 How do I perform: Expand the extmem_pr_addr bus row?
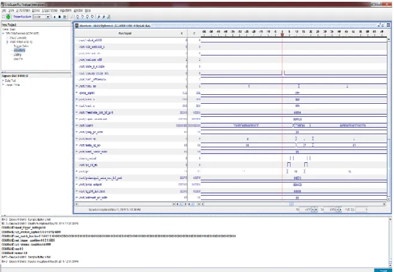[77, 197]
